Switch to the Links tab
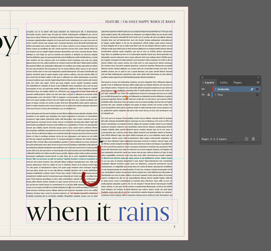 point(223,82)
